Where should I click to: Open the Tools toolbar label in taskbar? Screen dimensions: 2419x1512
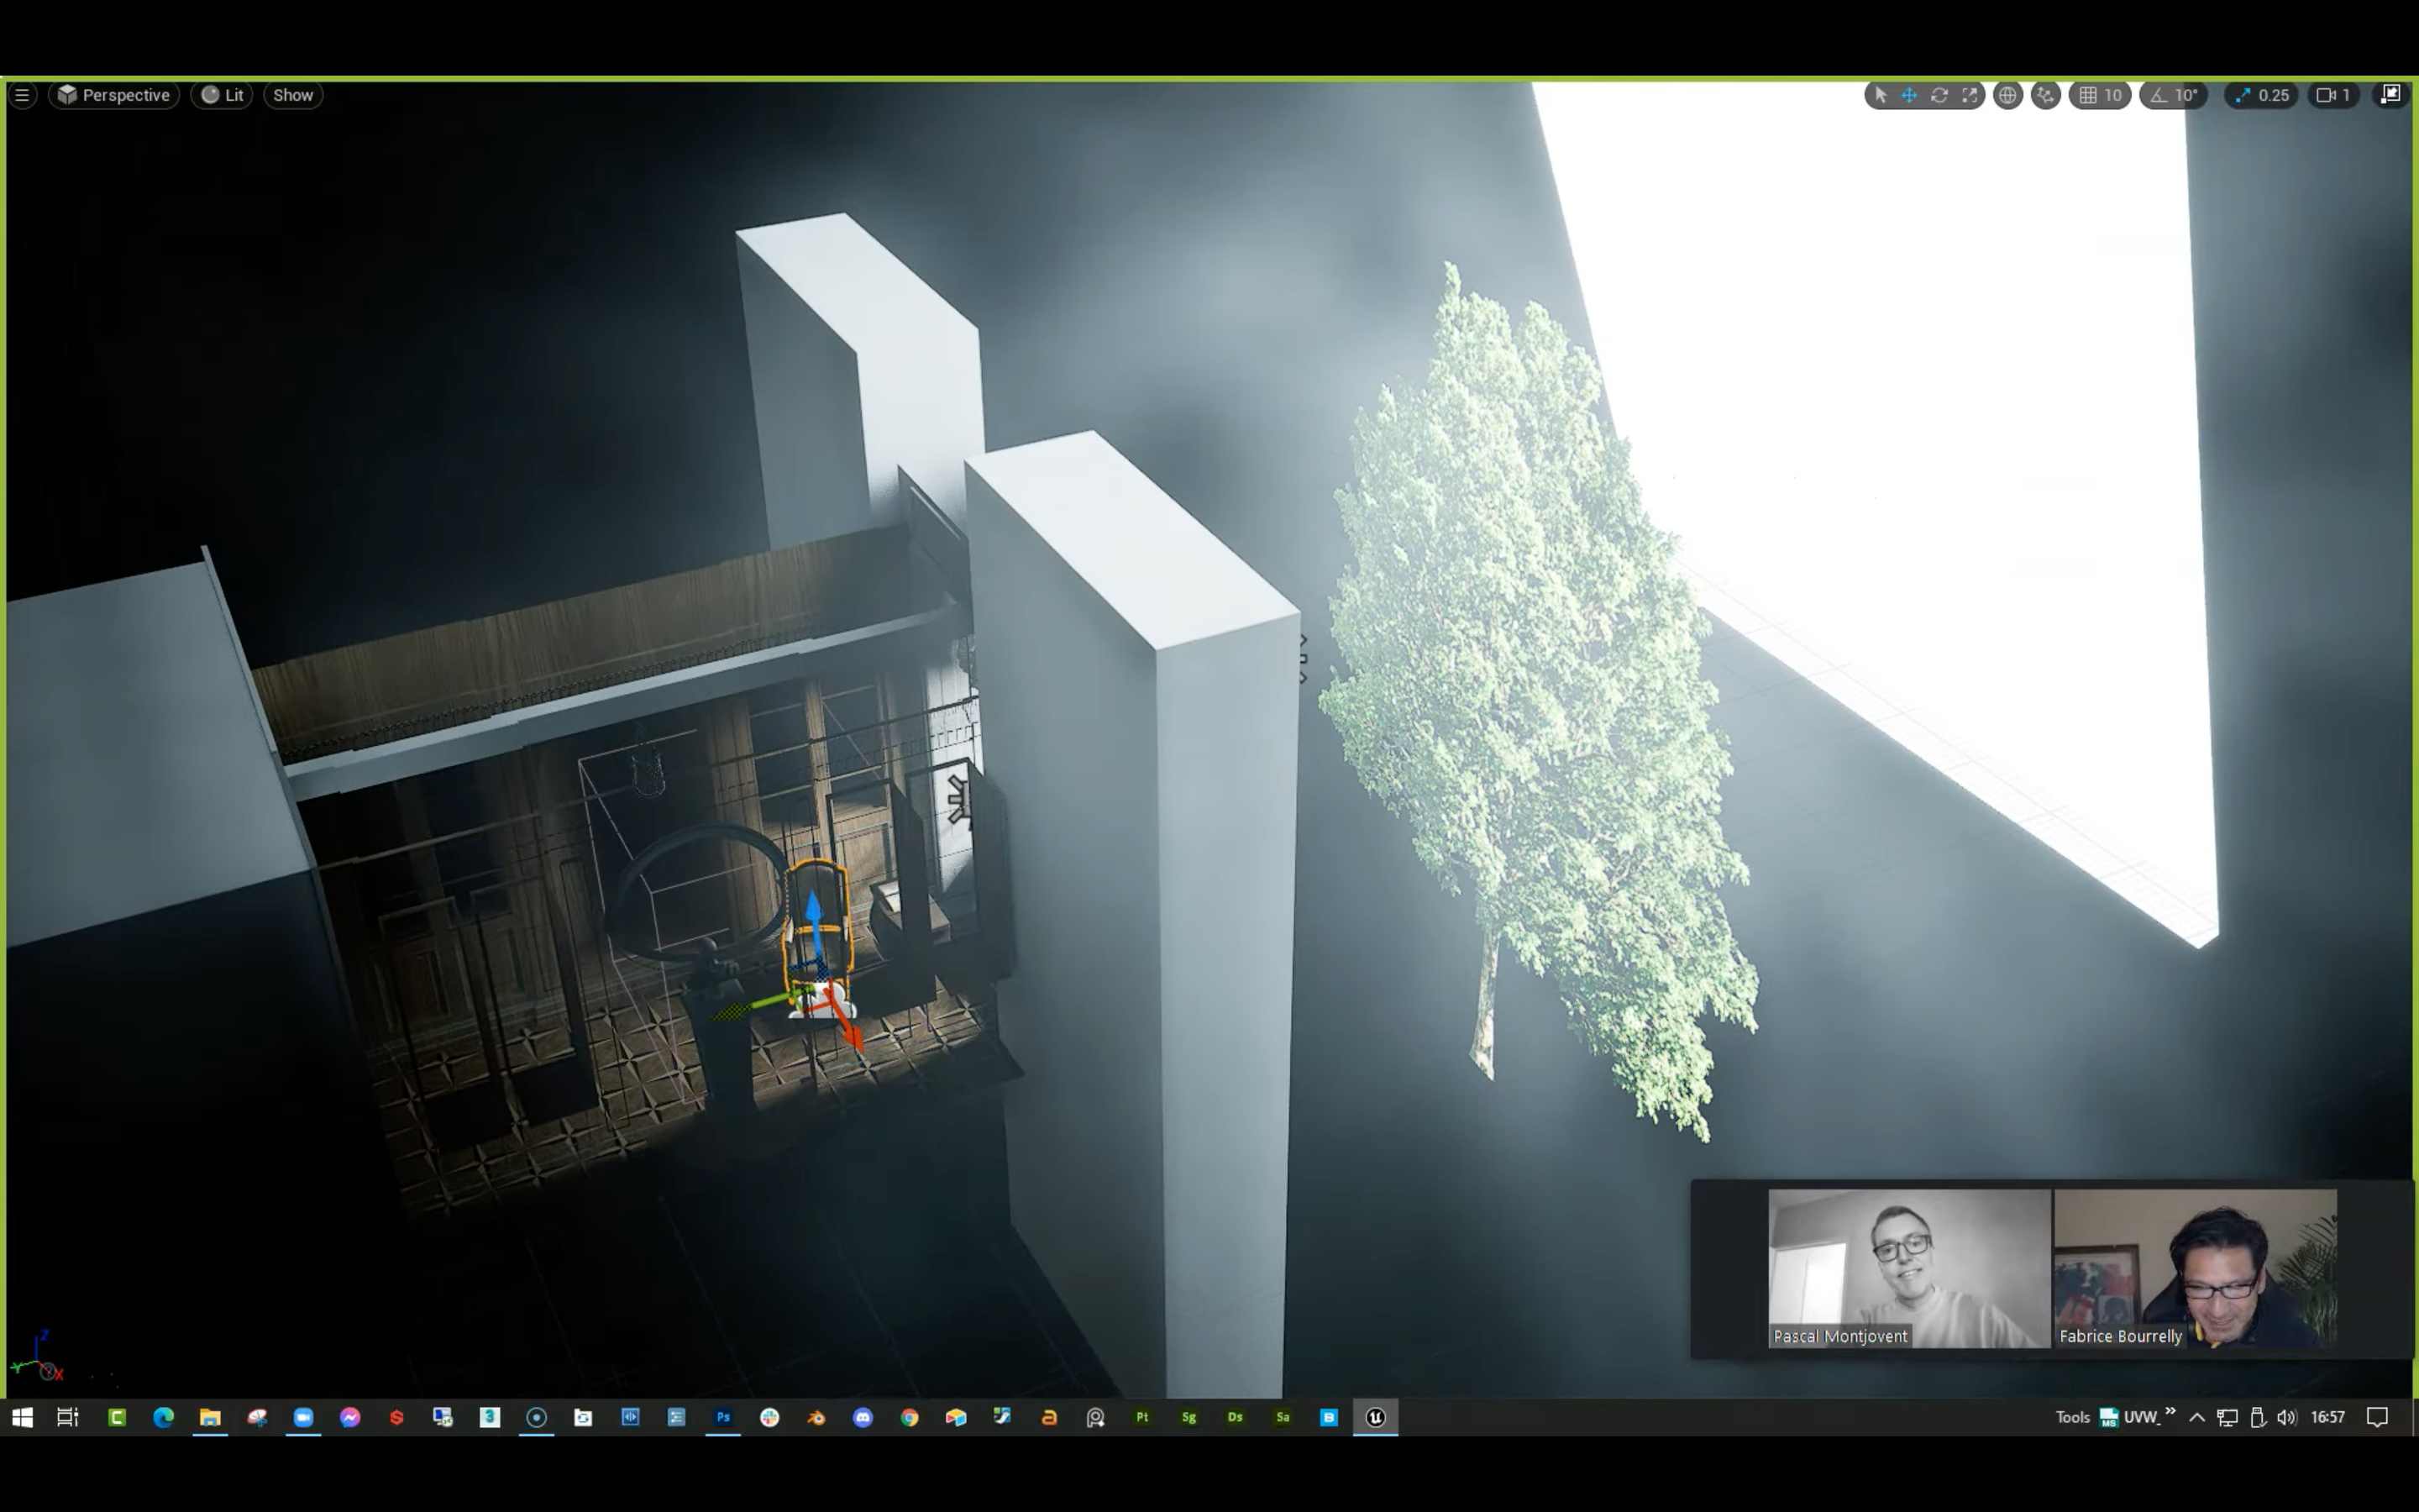(x=2072, y=1417)
